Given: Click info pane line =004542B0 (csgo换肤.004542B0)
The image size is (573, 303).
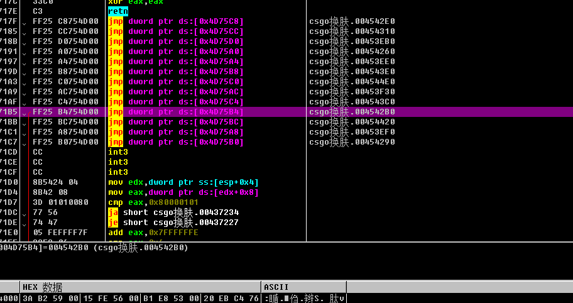Looking at the screenshot, I should click(x=94, y=248).
